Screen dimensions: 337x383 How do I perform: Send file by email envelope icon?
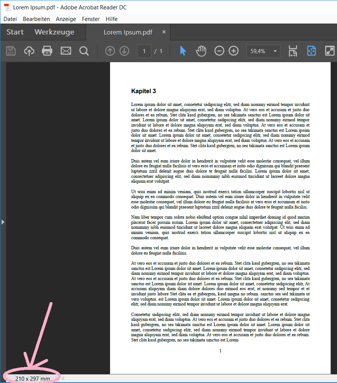pos(66,51)
